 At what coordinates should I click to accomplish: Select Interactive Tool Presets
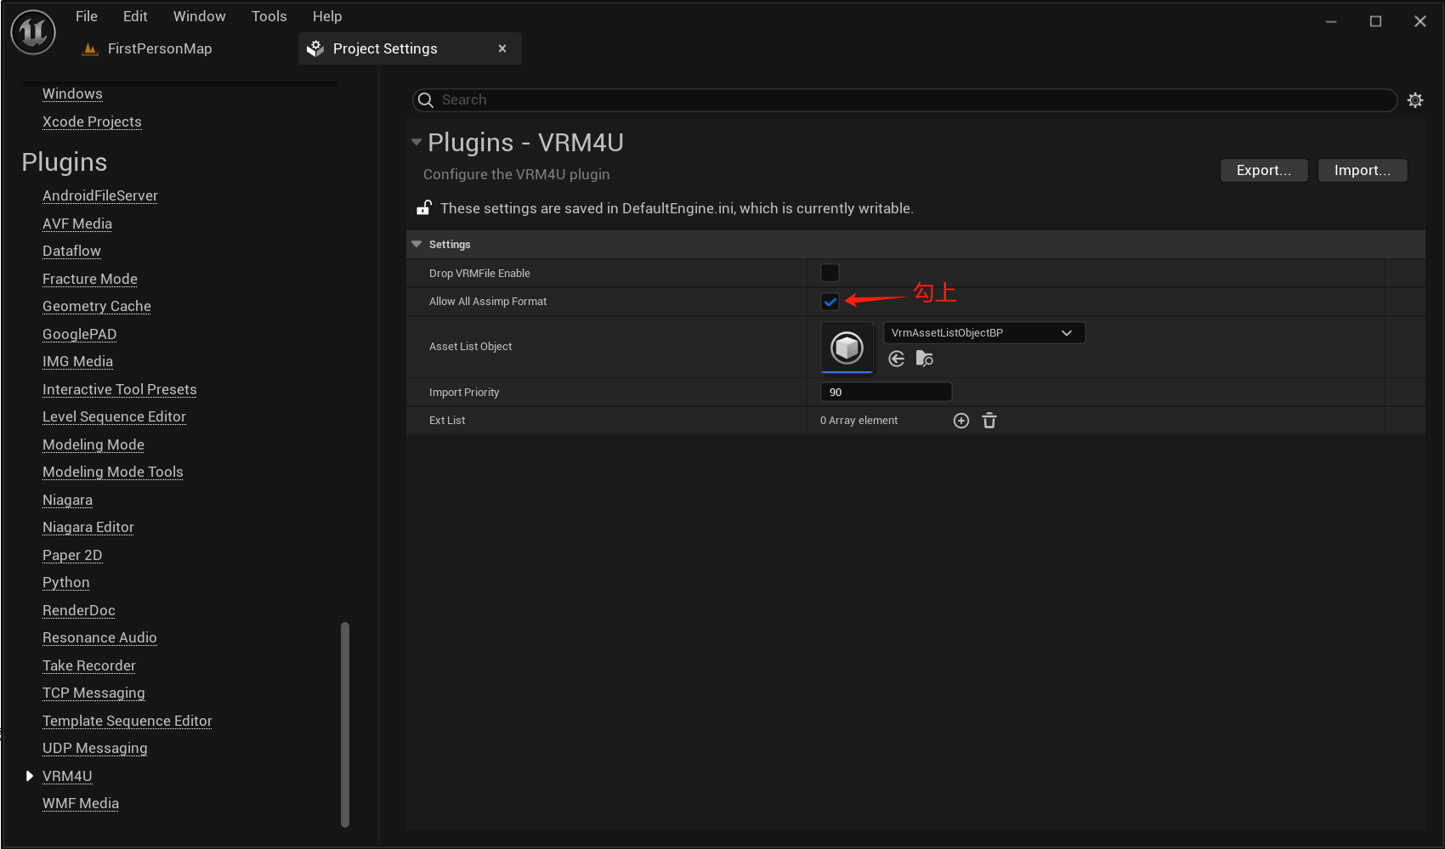tap(120, 389)
